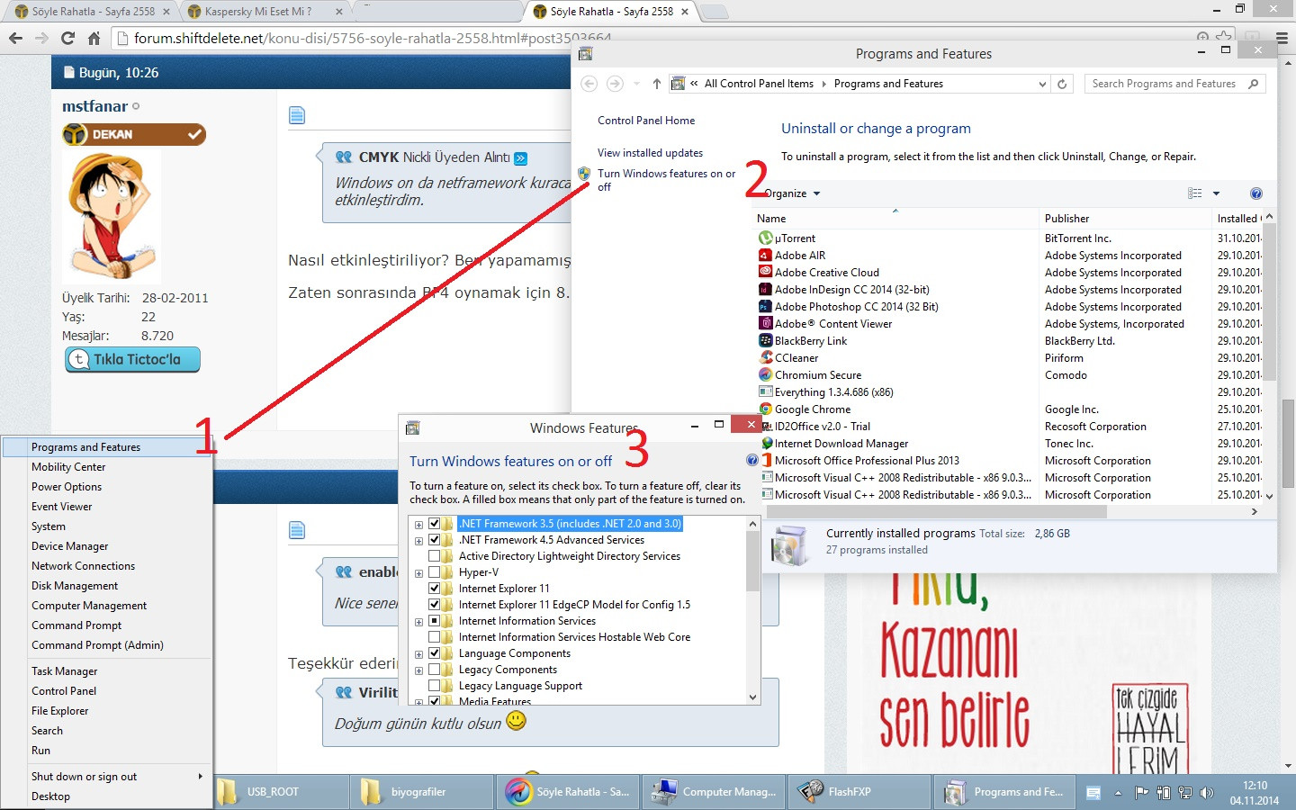This screenshot has height=810, width=1296.
Task: Click View installed updates link
Action: (x=650, y=153)
